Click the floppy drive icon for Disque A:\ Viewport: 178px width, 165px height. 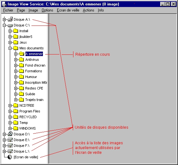(x=10, y=19)
